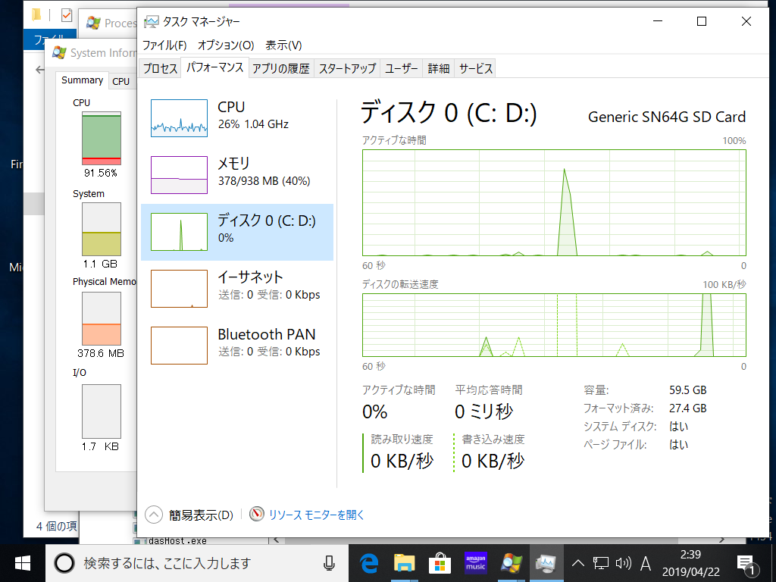Switch to the パフォーマンス tab

tap(214, 67)
